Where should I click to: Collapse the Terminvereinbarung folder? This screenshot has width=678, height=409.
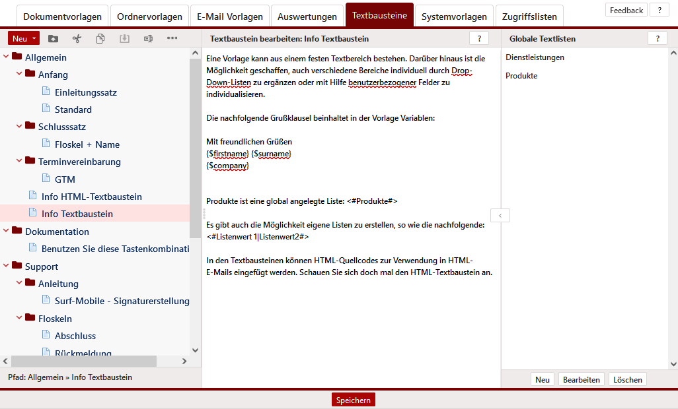click(19, 162)
